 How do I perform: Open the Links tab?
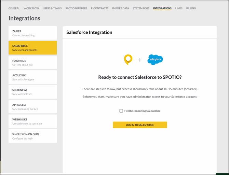179,8
